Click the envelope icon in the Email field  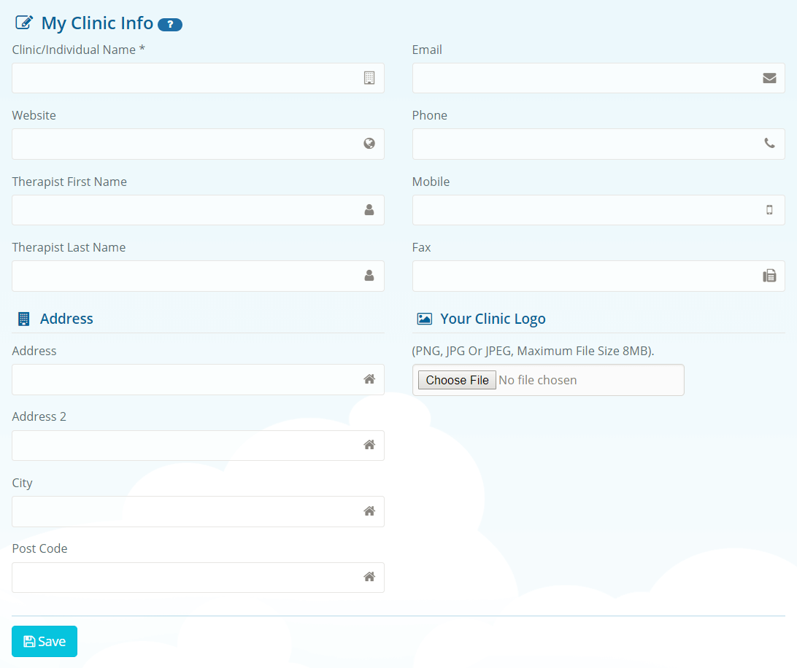(769, 78)
